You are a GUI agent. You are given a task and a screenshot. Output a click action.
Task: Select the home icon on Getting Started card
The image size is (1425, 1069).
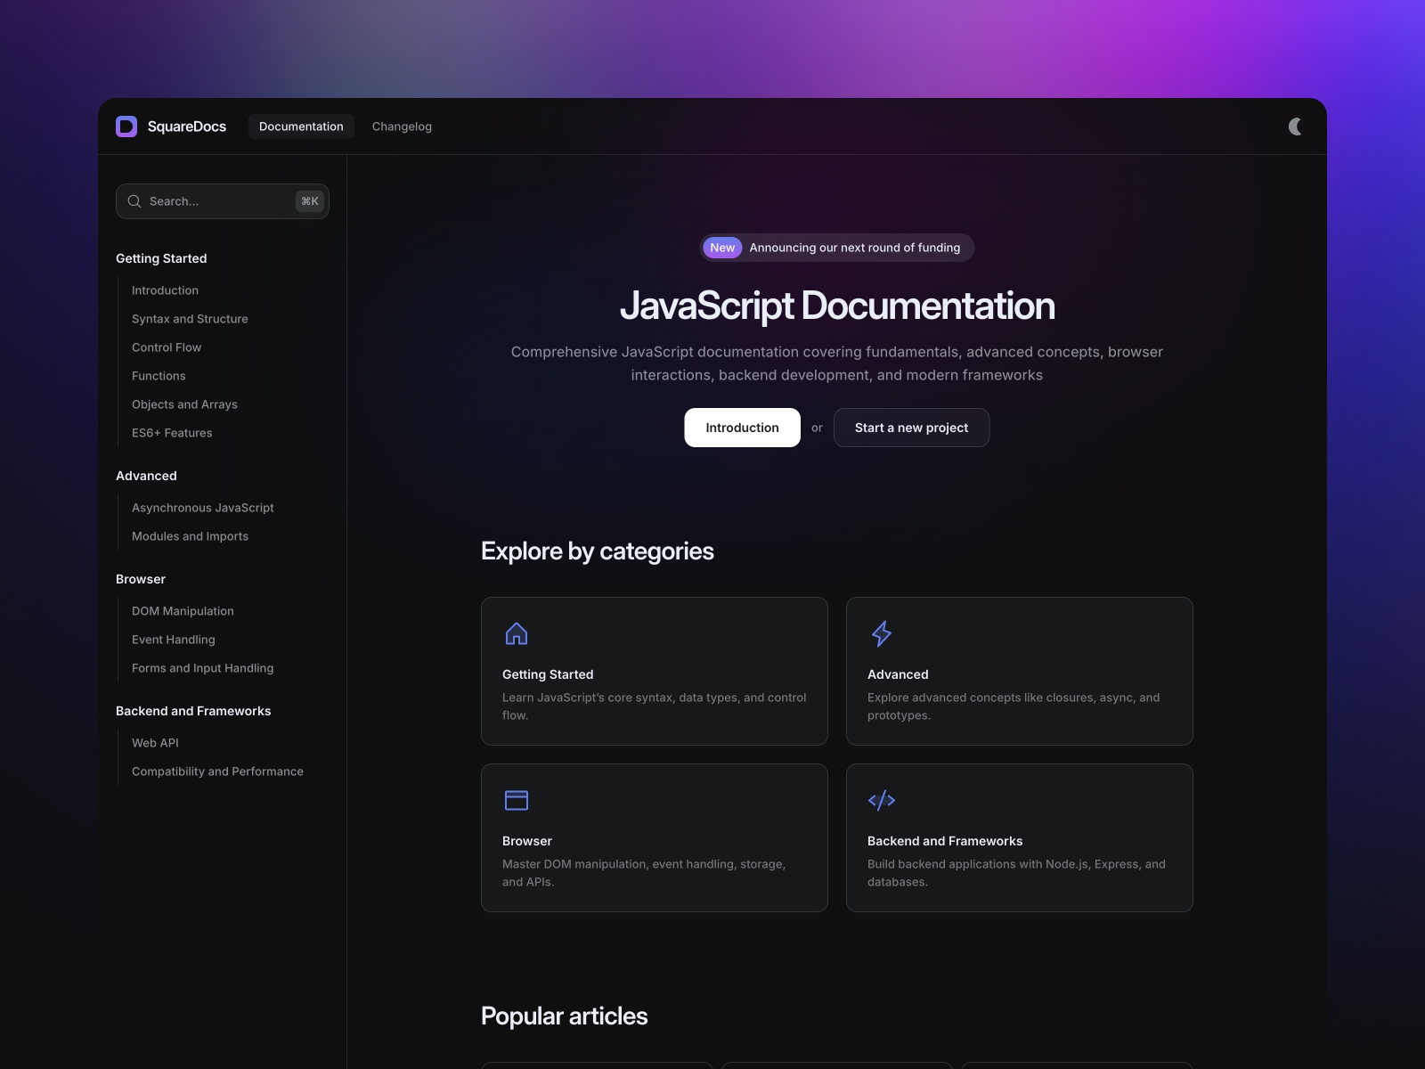(x=517, y=634)
